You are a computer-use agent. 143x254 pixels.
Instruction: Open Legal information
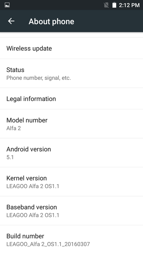[71, 99]
